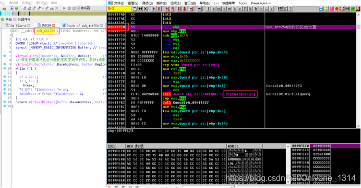Open source 's' button
The image size is (361, 188).
pos(271,9)
